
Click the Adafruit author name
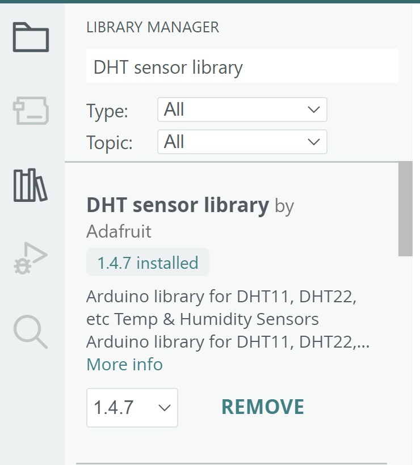click(119, 231)
